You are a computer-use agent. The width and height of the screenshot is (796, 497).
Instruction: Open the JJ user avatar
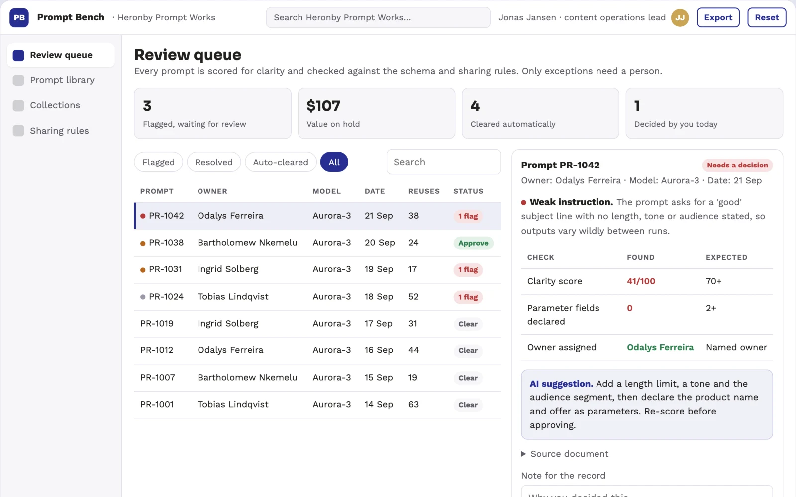coord(680,17)
